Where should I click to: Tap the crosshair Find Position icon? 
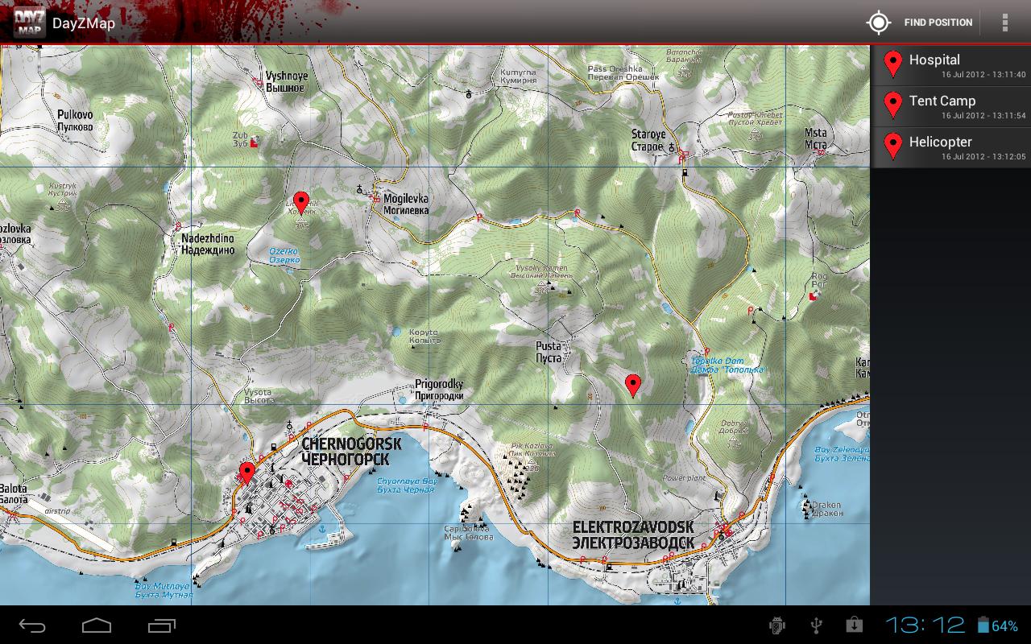pyautogui.click(x=878, y=23)
